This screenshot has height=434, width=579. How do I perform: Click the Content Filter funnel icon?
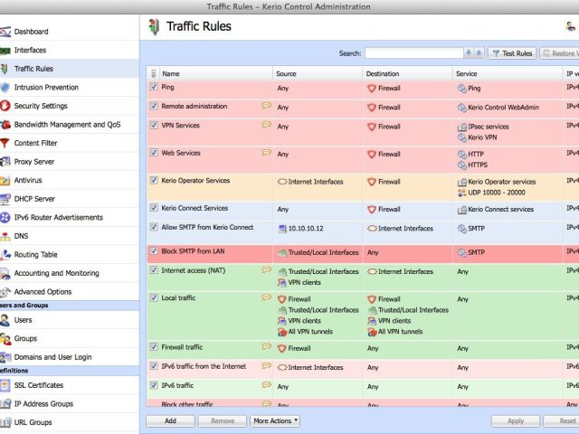coord(5,143)
